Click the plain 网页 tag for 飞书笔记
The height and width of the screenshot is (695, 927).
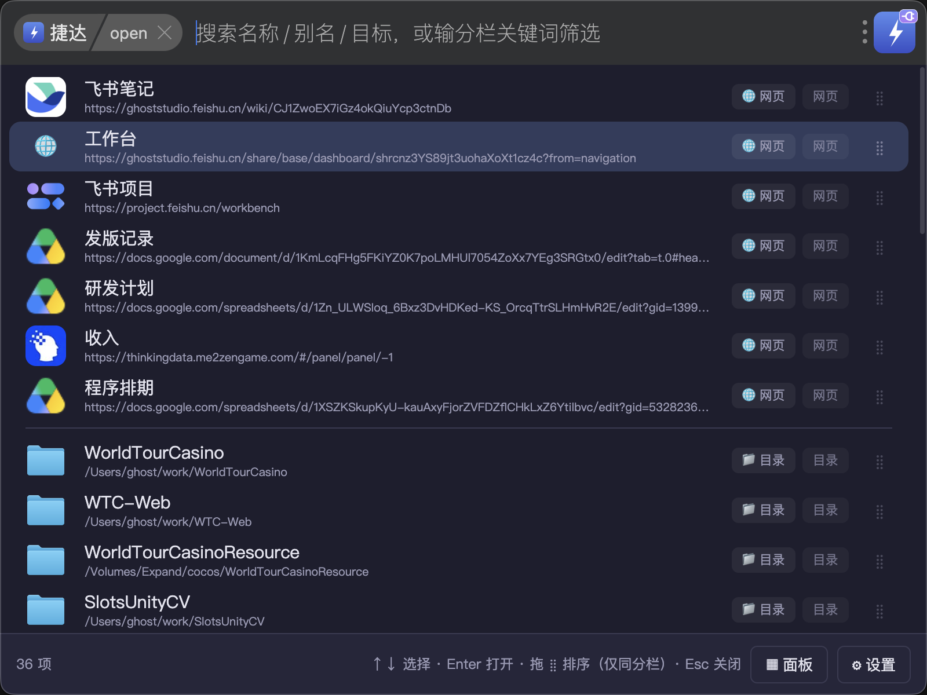coord(826,96)
